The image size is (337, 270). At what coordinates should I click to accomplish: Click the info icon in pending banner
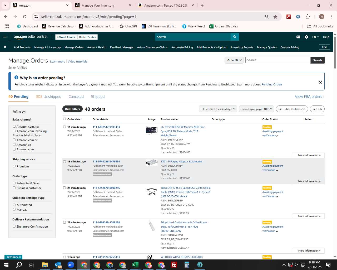(x=16, y=78)
